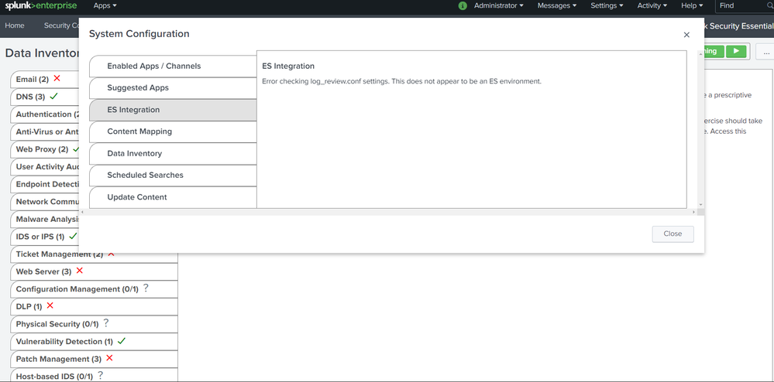This screenshot has width=774, height=382.
Task: Click the green info status icon
Action: point(463,6)
